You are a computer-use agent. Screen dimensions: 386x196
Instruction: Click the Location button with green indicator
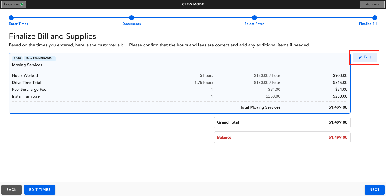pos(14,4)
